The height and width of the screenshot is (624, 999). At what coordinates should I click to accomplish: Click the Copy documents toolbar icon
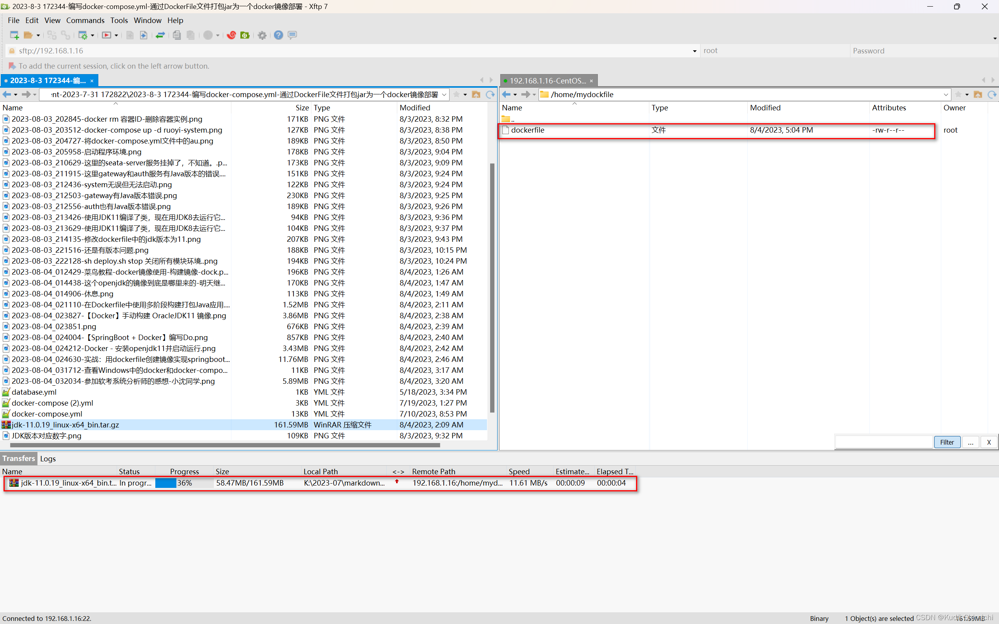click(177, 35)
